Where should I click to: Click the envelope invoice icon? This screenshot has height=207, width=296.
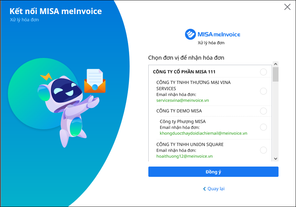[x=95, y=82]
